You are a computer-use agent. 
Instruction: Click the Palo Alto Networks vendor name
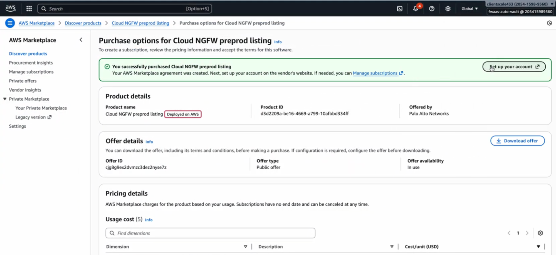[429, 114]
